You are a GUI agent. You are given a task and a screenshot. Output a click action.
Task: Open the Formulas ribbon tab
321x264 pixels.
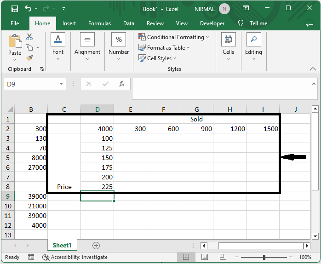pyautogui.click(x=99, y=23)
